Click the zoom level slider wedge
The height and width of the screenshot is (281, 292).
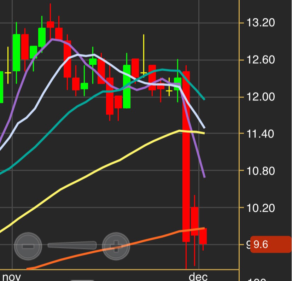tap(72, 245)
